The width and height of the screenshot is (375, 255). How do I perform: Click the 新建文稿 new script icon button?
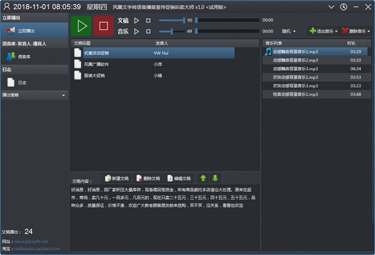(117, 178)
